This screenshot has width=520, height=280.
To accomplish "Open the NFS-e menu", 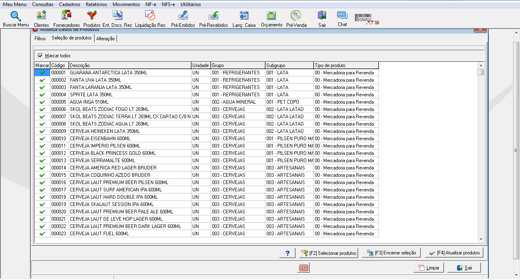I will (168, 4).
